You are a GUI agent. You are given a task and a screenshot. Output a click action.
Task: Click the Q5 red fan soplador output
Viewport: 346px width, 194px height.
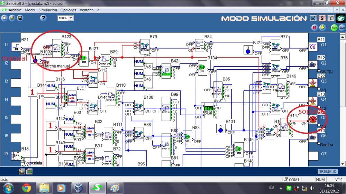[313, 119]
